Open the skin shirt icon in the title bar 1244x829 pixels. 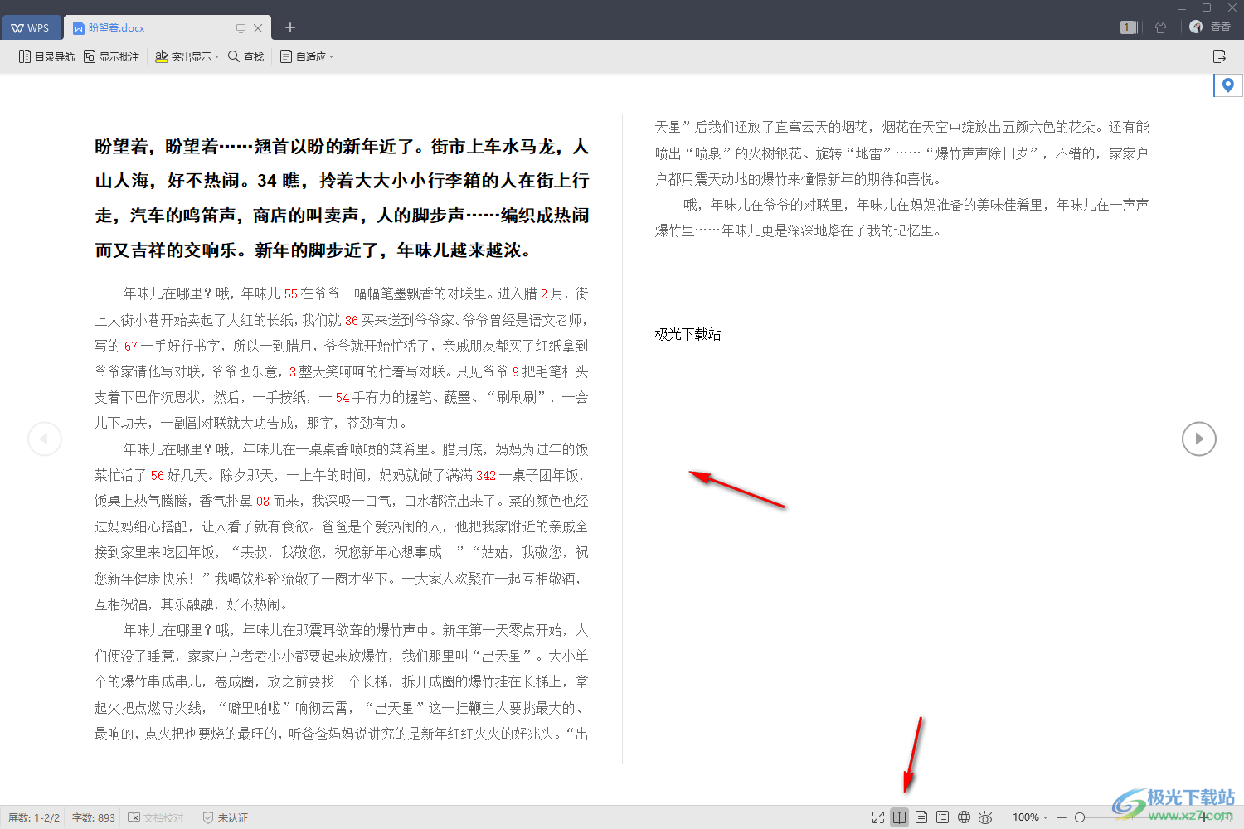pyautogui.click(x=1161, y=27)
